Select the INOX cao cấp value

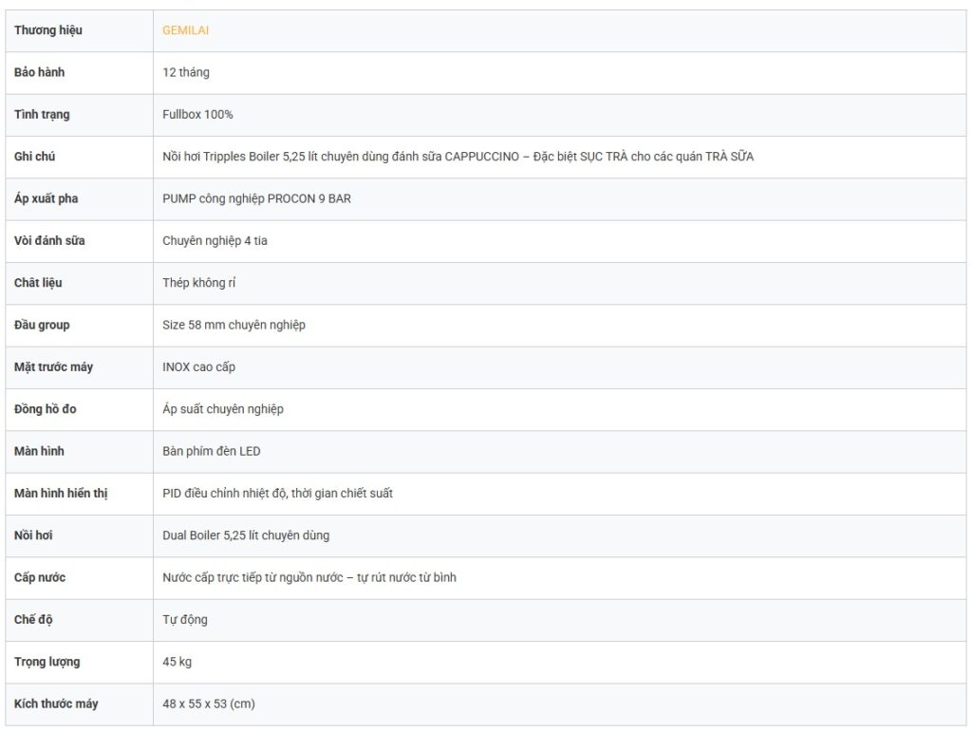(198, 367)
